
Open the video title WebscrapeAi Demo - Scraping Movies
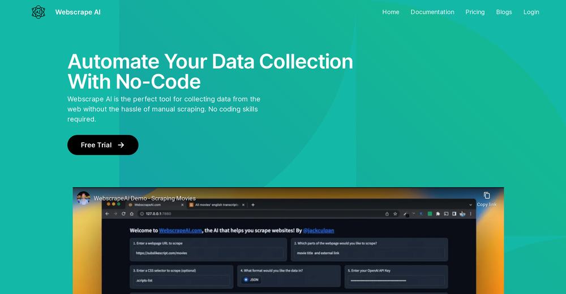pos(144,198)
